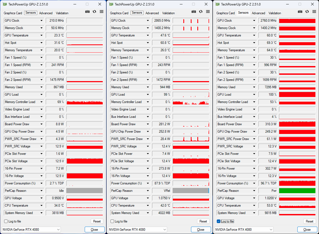Enable Log to file in left window

coord(6,221)
